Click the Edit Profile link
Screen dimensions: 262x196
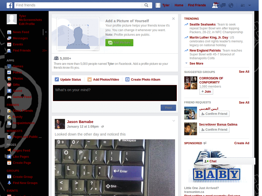(x=27, y=24)
